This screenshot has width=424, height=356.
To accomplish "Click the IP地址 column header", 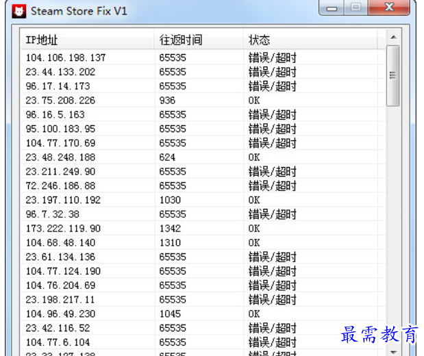I will (87, 40).
